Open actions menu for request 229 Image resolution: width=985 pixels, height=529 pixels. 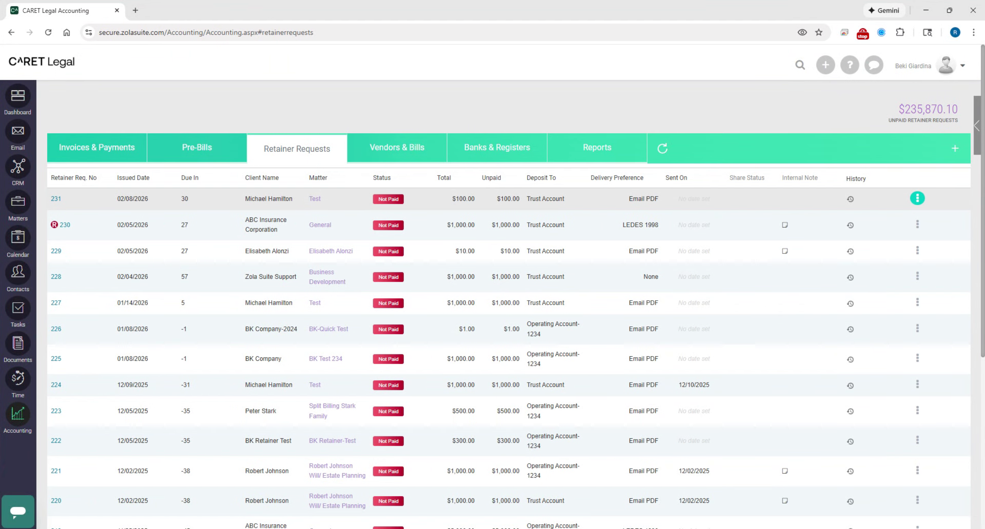tap(917, 251)
